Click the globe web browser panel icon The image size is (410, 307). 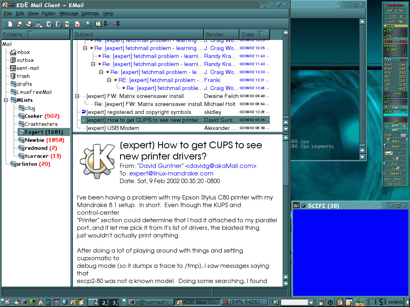click(x=64, y=302)
